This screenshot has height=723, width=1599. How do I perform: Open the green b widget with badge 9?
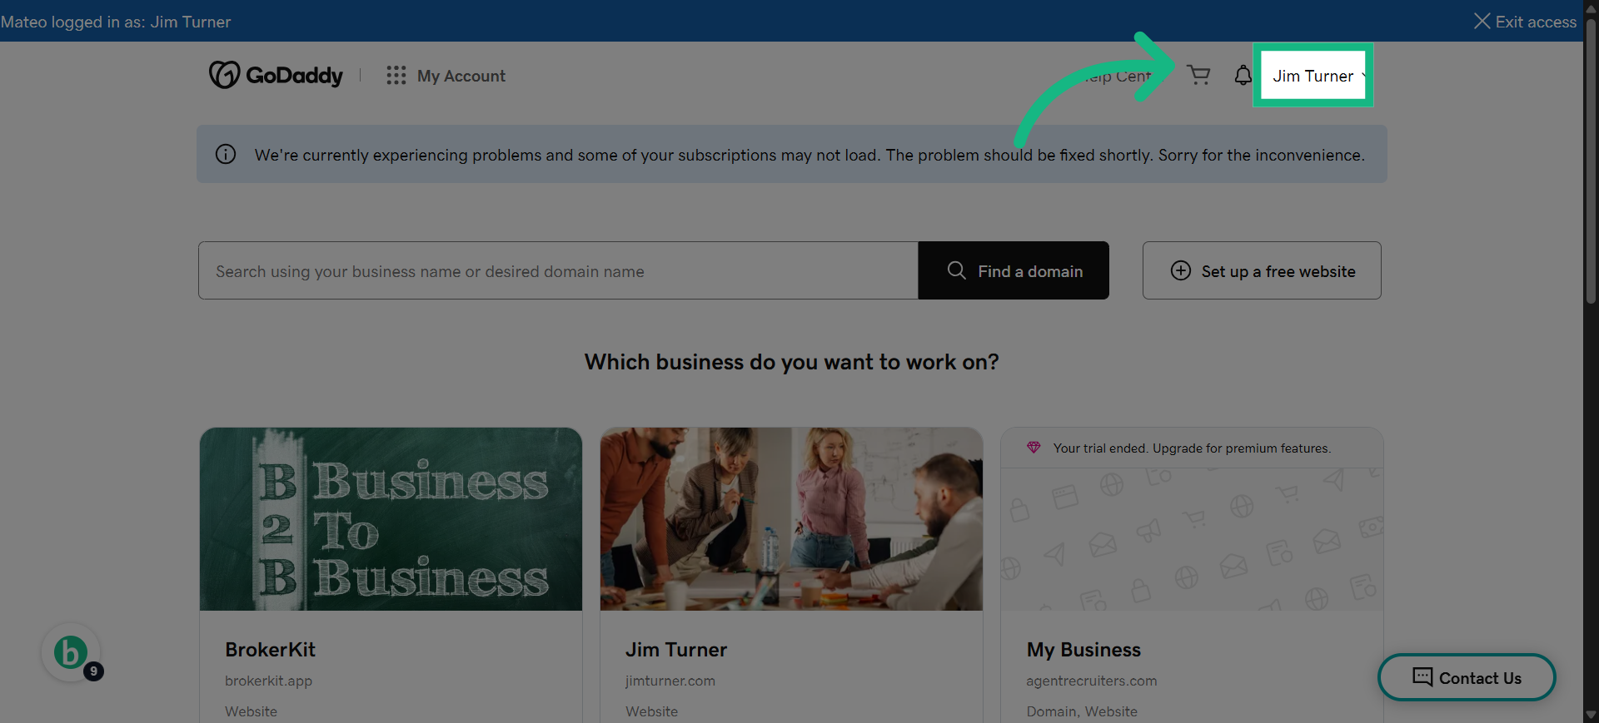[x=72, y=653]
